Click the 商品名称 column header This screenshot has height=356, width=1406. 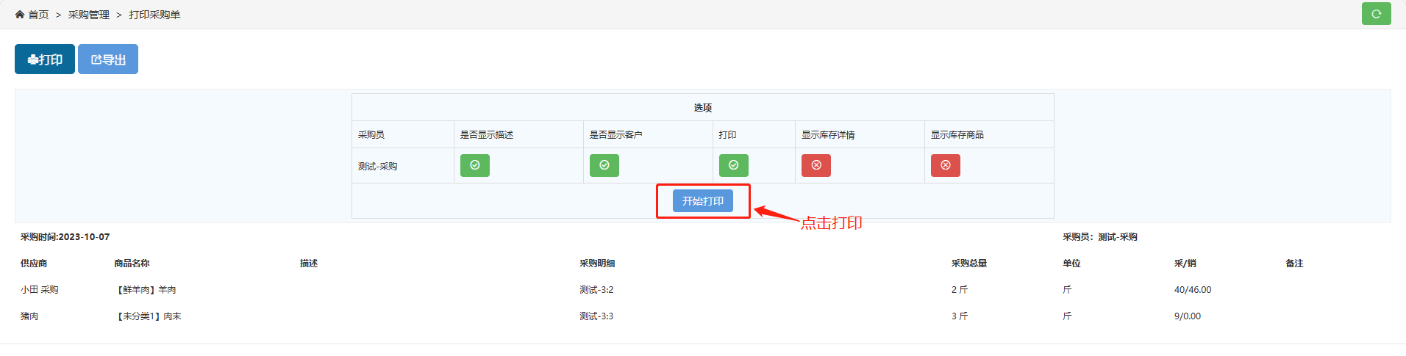pos(132,264)
